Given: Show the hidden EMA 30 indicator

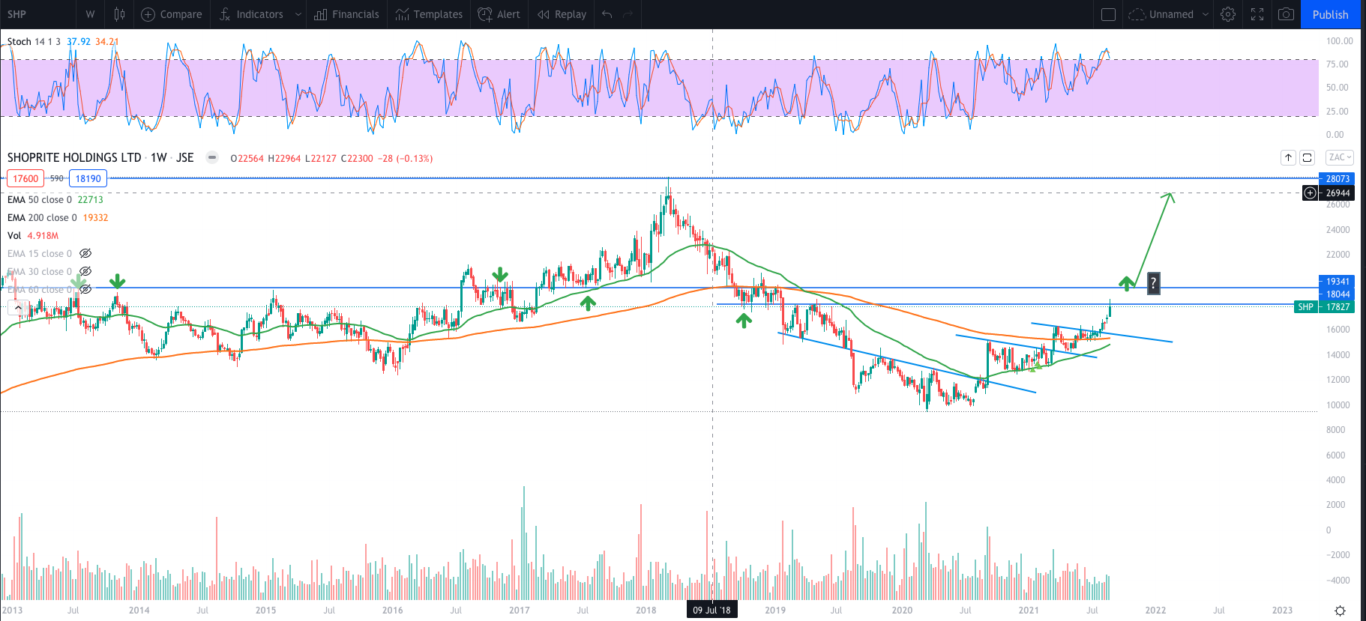Looking at the screenshot, I should 85,271.
